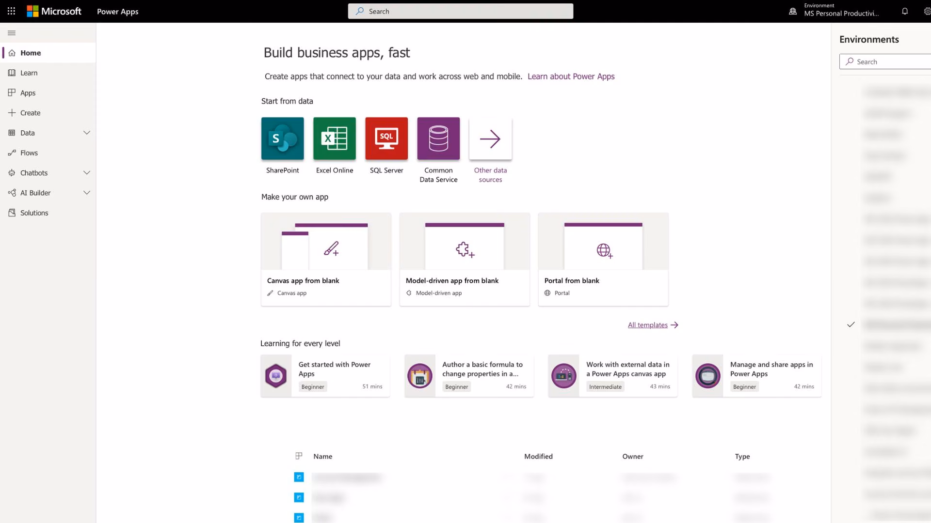Collapse the left navigation hamburger menu

[x=12, y=33]
